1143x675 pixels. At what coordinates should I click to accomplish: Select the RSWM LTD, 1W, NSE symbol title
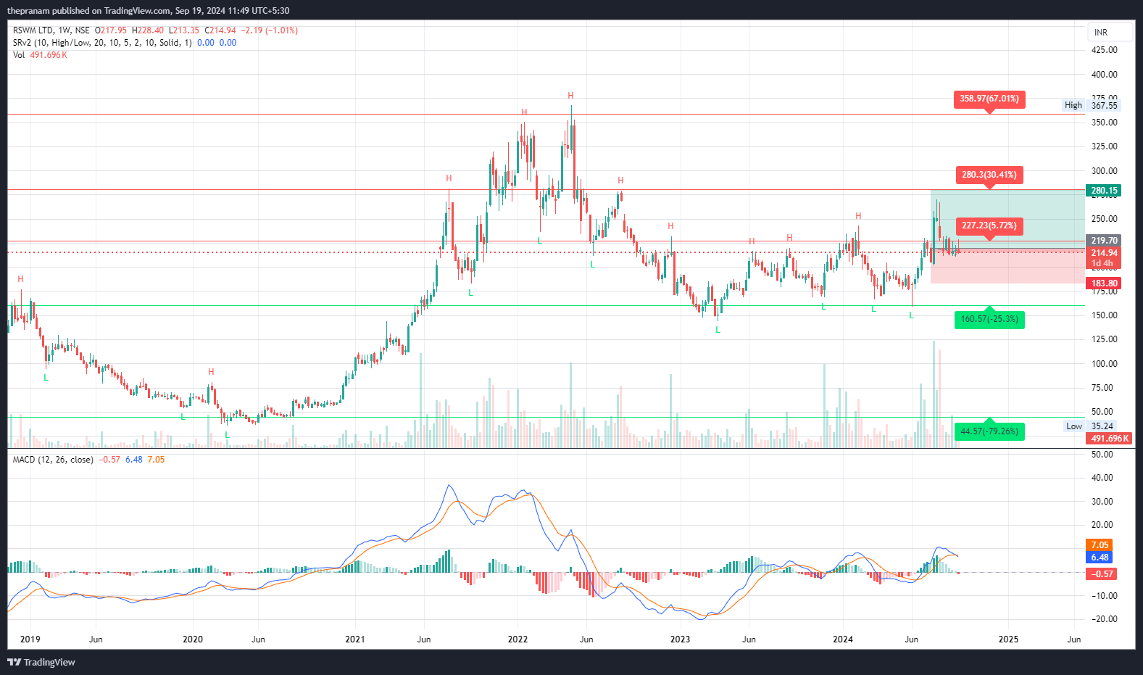pyautogui.click(x=51, y=30)
